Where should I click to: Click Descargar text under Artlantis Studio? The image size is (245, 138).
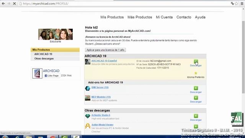pyautogui.click(x=196, y=120)
